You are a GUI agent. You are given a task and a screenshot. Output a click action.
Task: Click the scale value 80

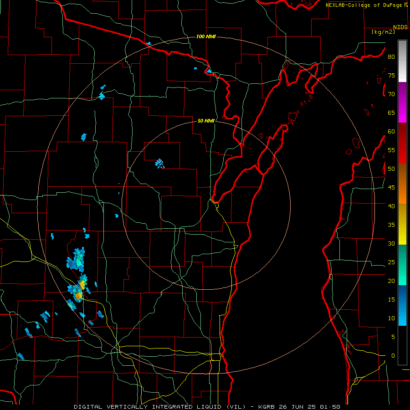point(391,57)
